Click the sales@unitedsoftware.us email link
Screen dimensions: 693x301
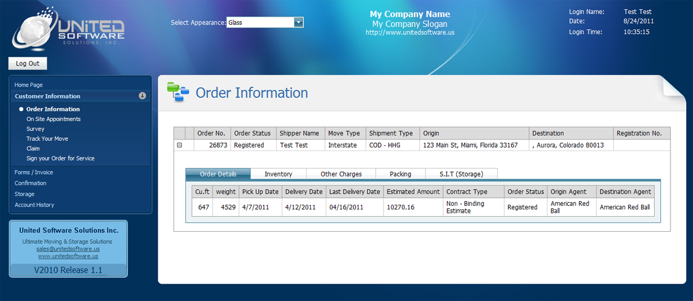coord(68,249)
